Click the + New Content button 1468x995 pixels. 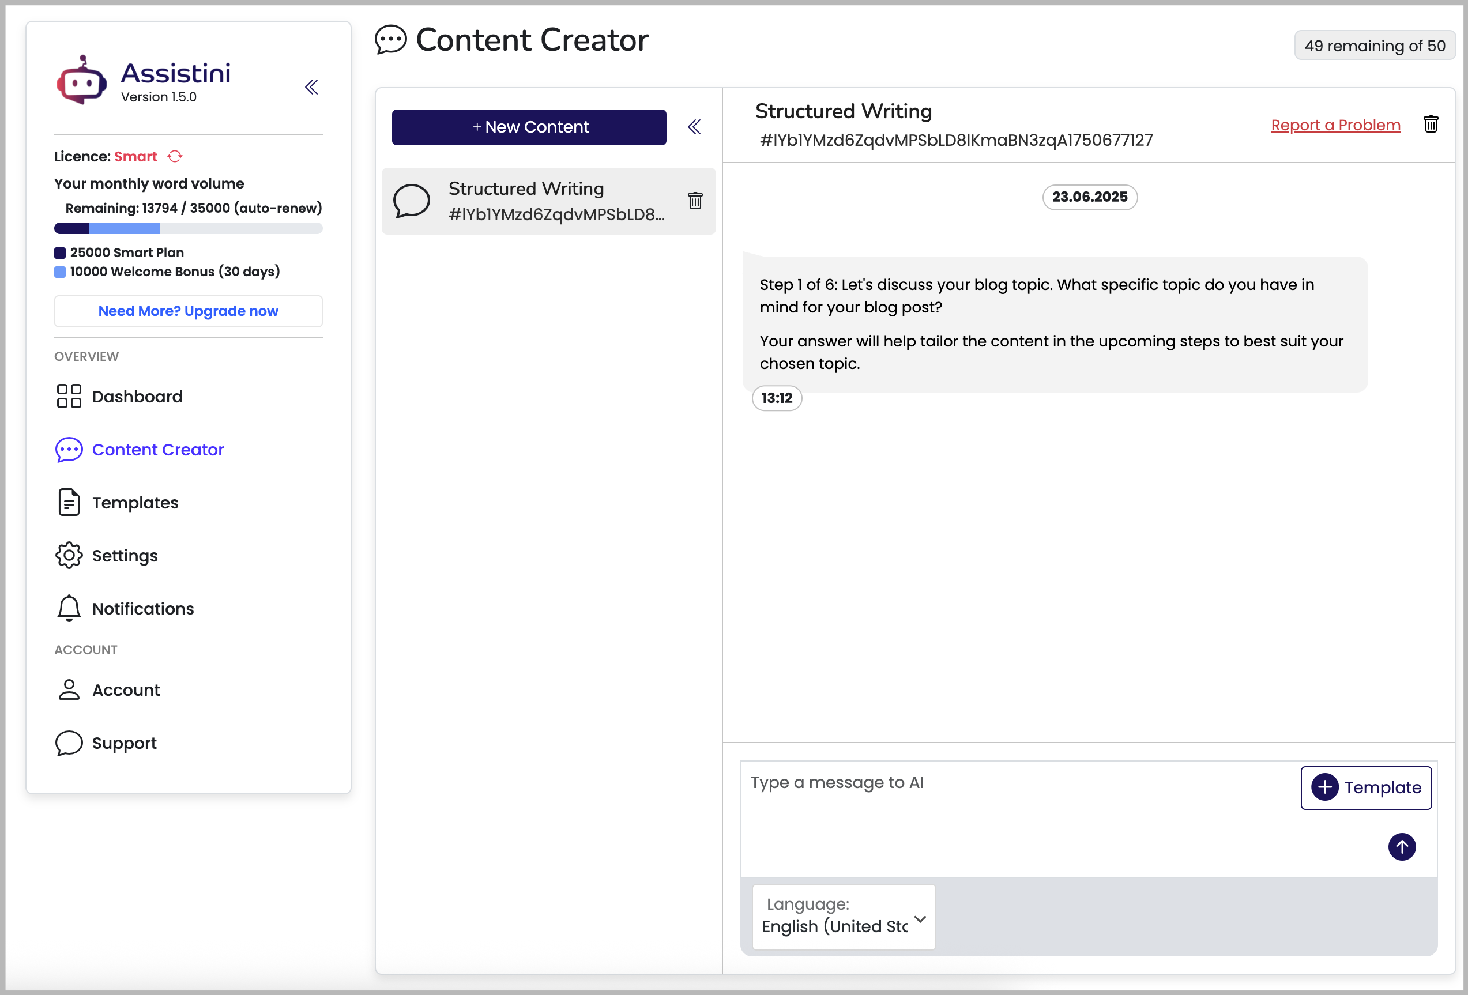point(529,127)
